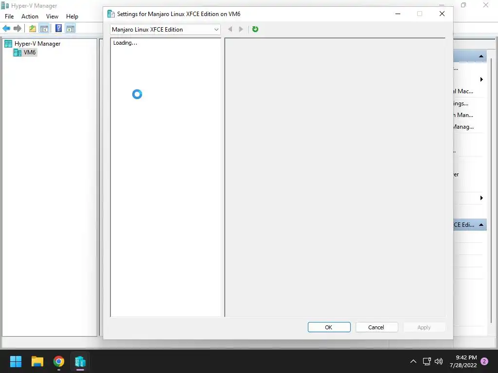Launch Chrome from the taskbar
Viewport: 498px width, 373px height.
click(59, 361)
